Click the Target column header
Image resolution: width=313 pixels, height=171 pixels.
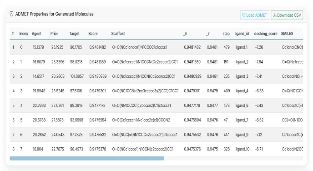click(x=74, y=34)
